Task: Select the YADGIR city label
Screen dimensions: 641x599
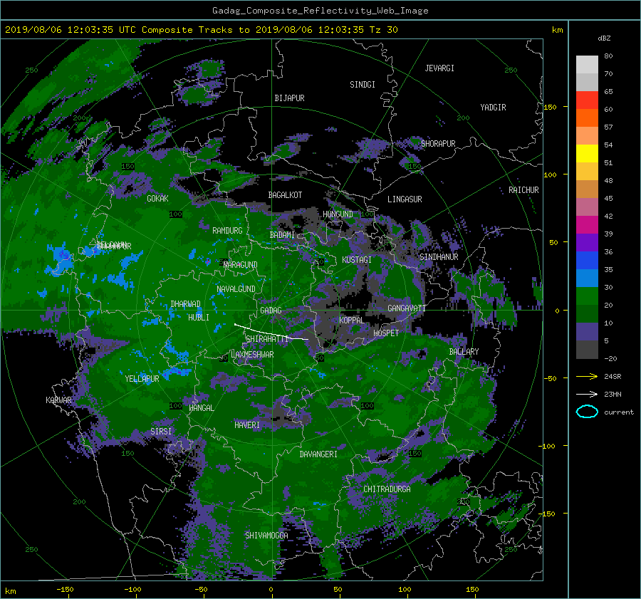Action: (493, 108)
